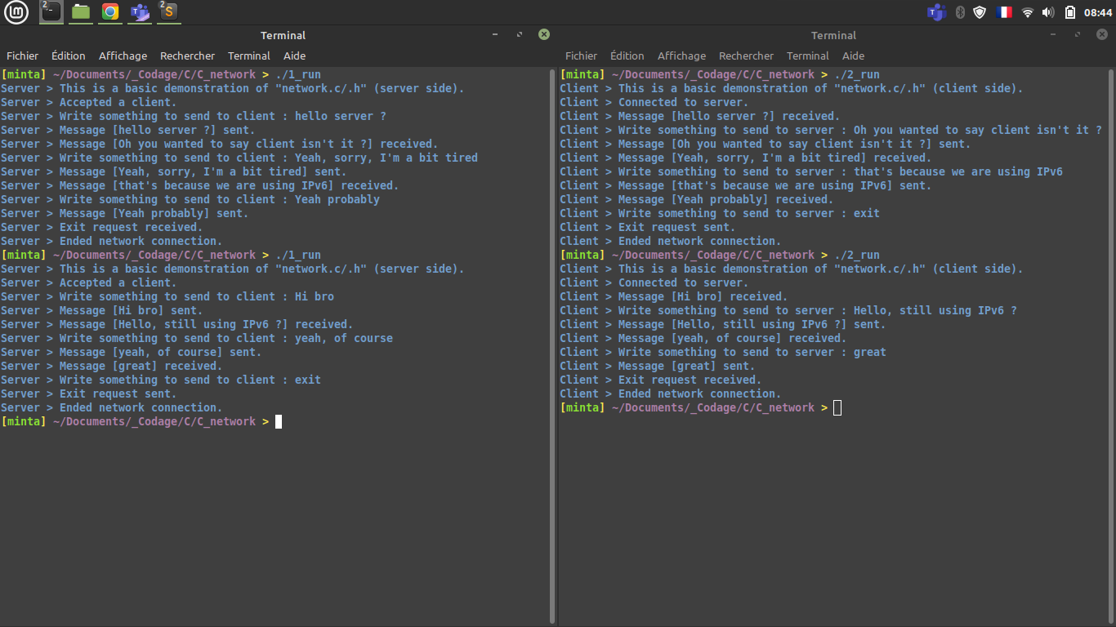Click 'Message [Hello, still using IPv6 ?] sent.'
The image size is (1116, 627).
coord(723,324)
